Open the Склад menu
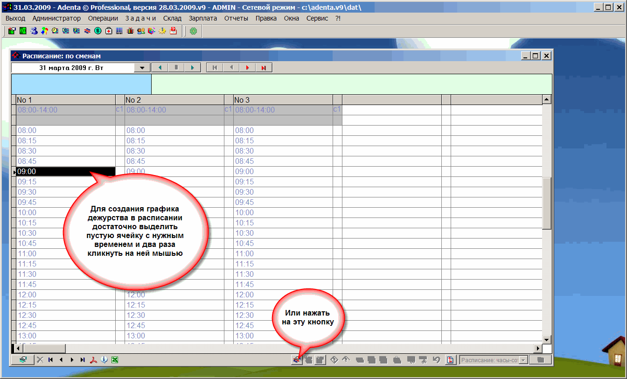627x379 pixels. tap(172, 18)
